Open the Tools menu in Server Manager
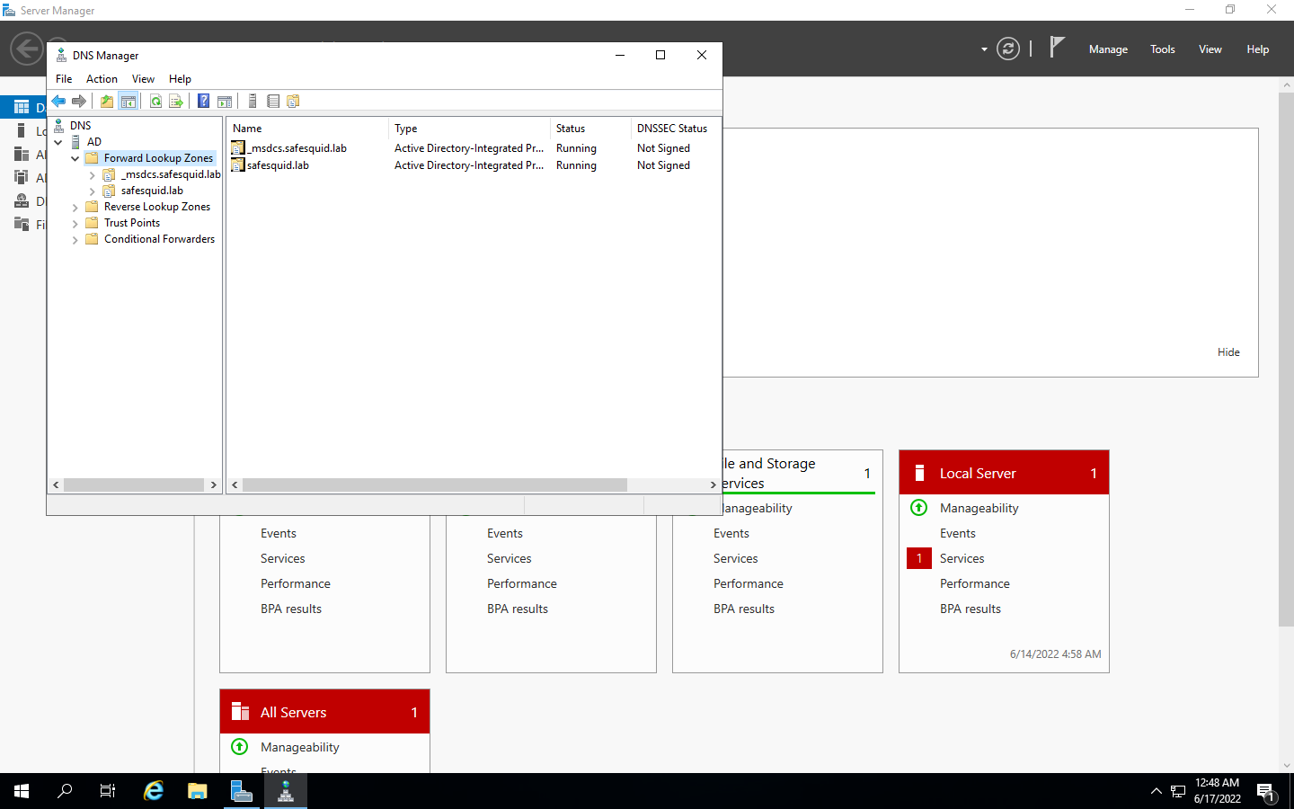The width and height of the screenshot is (1294, 809). (x=1162, y=49)
